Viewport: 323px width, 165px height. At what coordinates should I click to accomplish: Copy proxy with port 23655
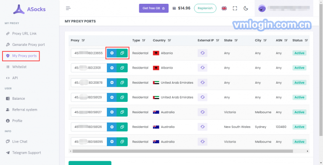click(x=122, y=53)
